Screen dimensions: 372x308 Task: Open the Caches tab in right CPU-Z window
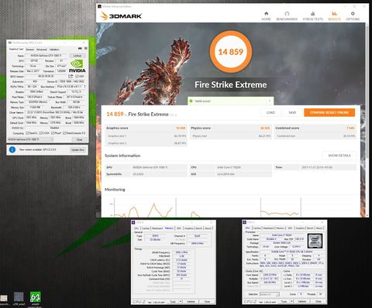click(x=257, y=228)
